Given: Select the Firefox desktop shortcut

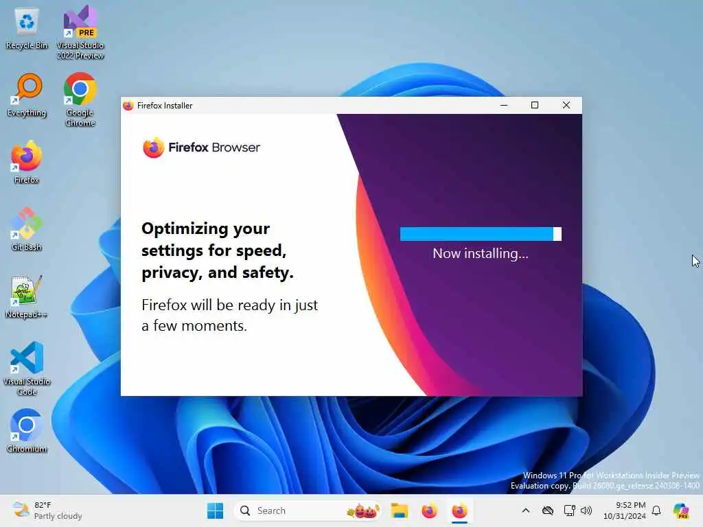Looking at the screenshot, I should [27, 162].
